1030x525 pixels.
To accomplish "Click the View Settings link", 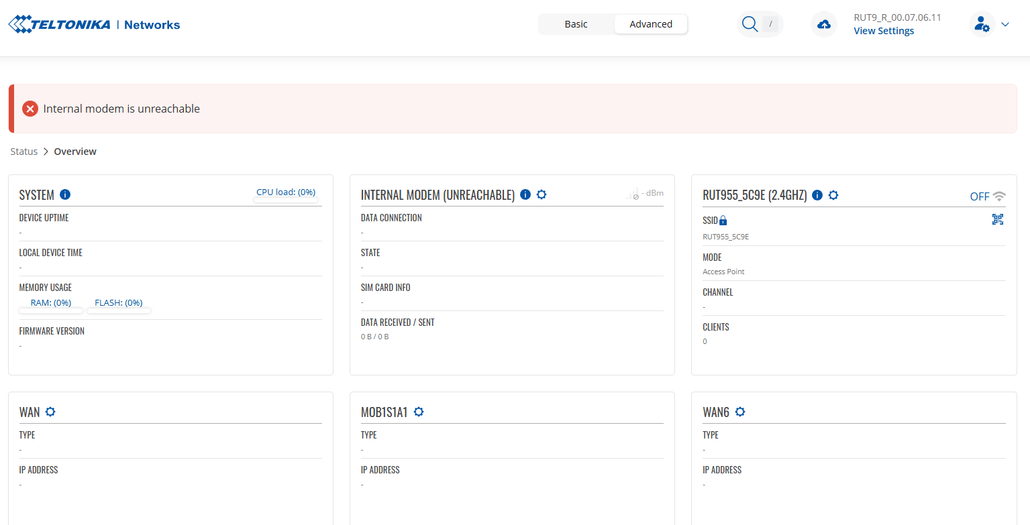I will tap(884, 31).
